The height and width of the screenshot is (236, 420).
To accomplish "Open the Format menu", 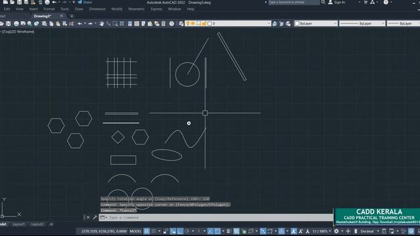I will 49,9.
